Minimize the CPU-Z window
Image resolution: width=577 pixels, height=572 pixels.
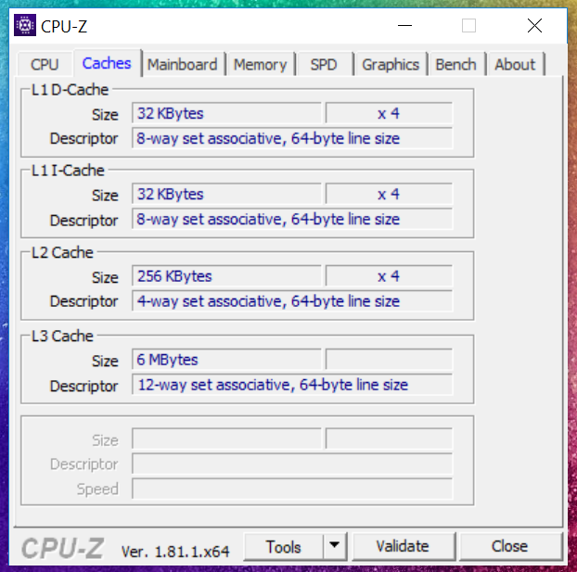tap(404, 26)
